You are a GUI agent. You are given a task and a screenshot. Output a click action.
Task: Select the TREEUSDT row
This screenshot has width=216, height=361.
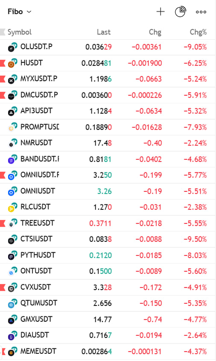pyautogui.click(x=108, y=223)
